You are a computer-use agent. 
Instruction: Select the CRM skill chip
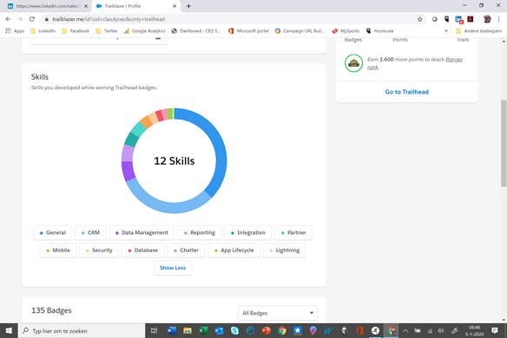[x=90, y=232]
